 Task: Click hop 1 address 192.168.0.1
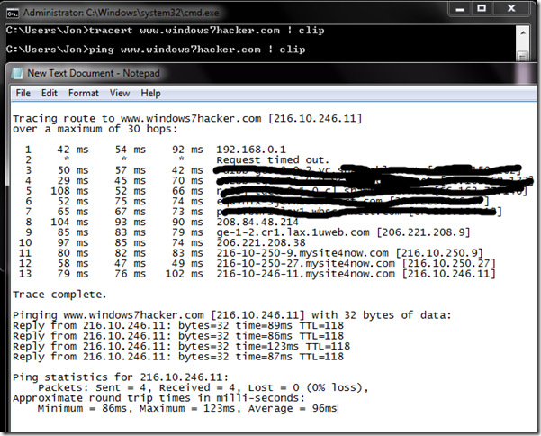[251, 150]
